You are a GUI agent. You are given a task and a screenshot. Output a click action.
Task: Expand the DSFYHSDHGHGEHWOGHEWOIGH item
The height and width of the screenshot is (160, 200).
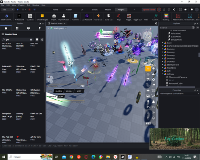[x=162, y=46]
